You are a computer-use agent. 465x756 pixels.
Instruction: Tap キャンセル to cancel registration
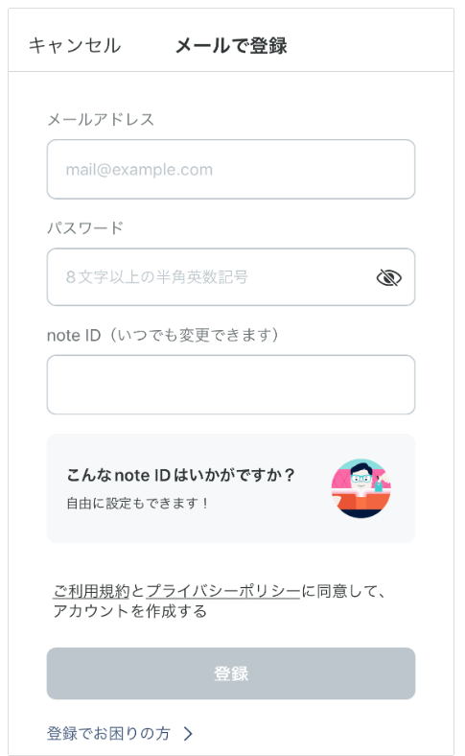click(x=75, y=45)
